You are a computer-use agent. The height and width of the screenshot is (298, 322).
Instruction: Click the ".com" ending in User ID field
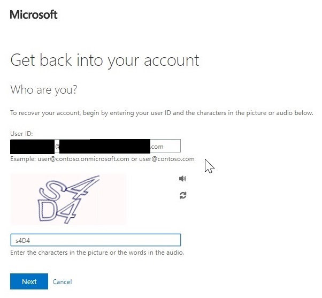[157, 146]
